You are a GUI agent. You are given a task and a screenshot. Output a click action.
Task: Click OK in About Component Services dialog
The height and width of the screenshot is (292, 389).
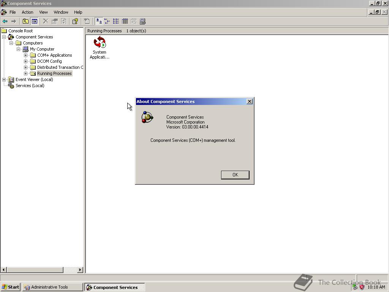(235, 175)
